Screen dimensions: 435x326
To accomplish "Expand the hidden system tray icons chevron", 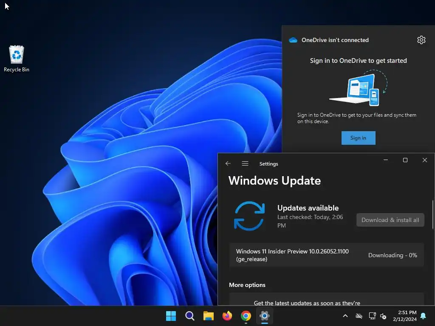I will click(345, 316).
